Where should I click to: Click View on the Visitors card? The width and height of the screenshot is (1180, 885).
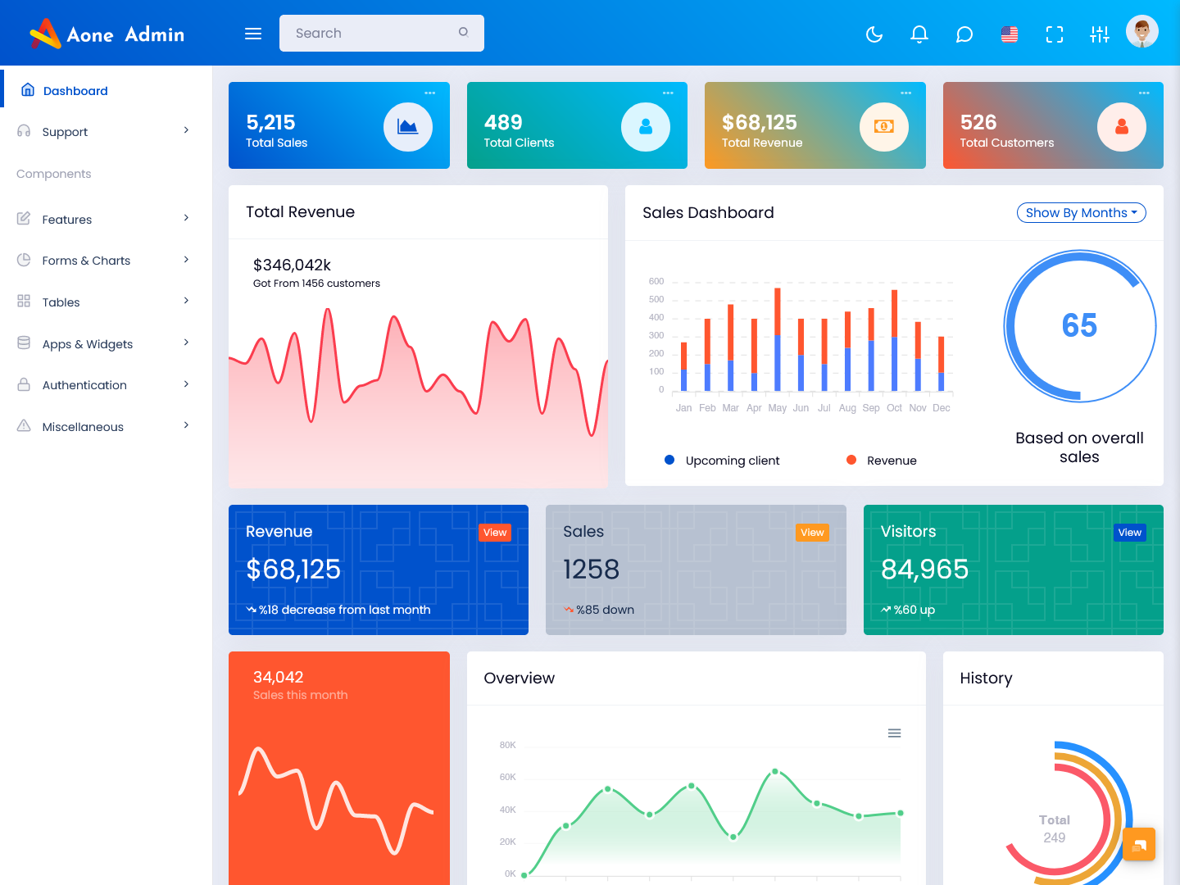[1129, 533]
